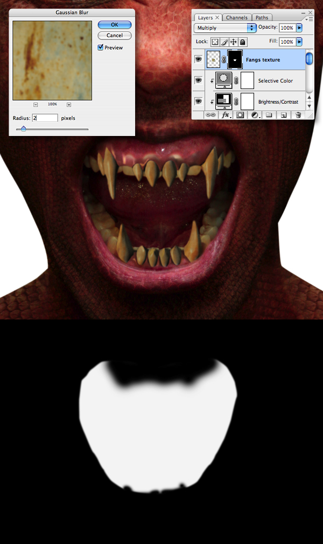Click the Radius input field
Image resolution: width=323 pixels, height=544 pixels.
[x=45, y=118]
